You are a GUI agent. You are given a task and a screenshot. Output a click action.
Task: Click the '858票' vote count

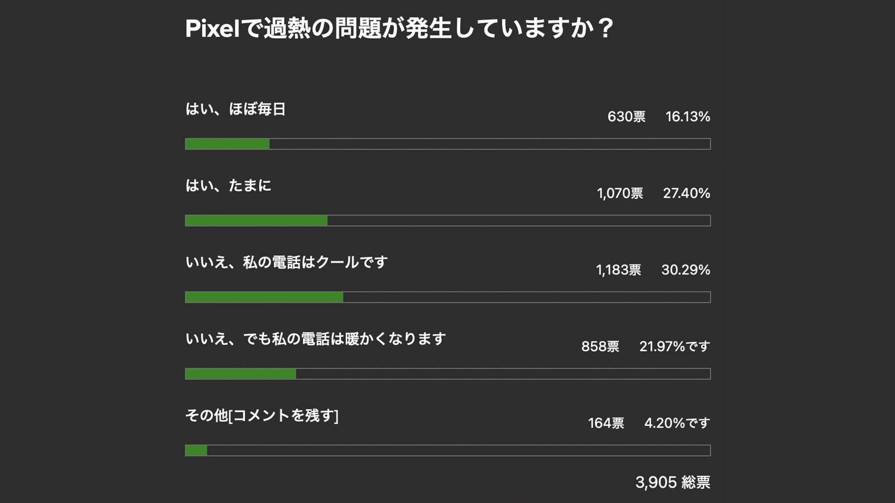pos(600,347)
